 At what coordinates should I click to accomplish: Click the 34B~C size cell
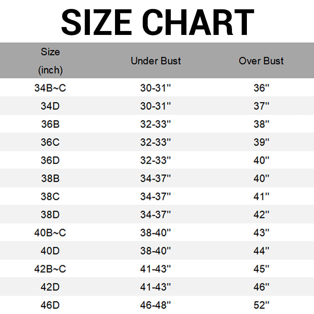pyautogui.click(x=50, y=88)
